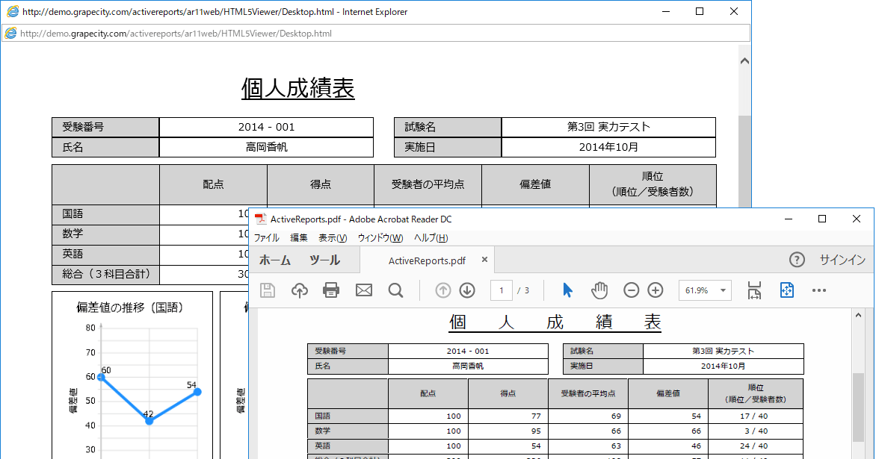876x459 pixels.
Task: Click the page number input field
Action: pos(501,290)
